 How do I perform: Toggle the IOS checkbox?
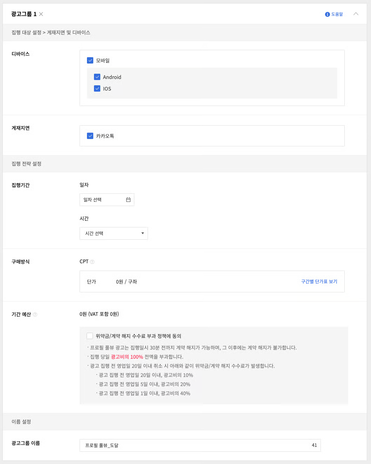click(97, 88)
